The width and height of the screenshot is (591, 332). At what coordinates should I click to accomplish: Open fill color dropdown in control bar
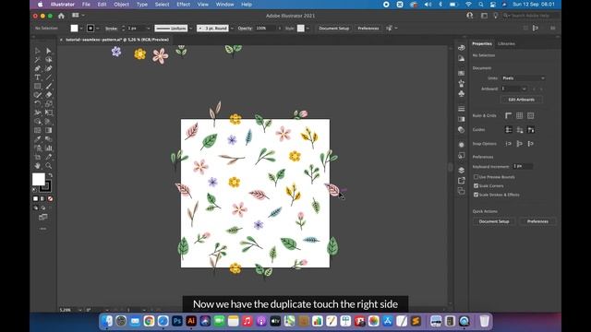click(81, 29)
